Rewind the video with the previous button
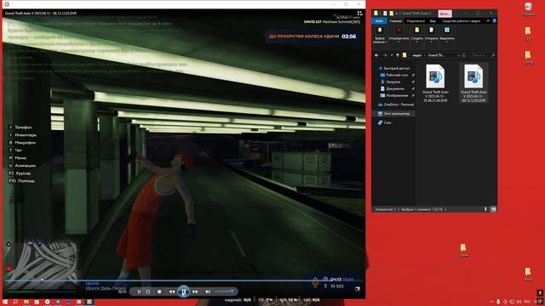The image size is (545, 306). pos(172,292)
